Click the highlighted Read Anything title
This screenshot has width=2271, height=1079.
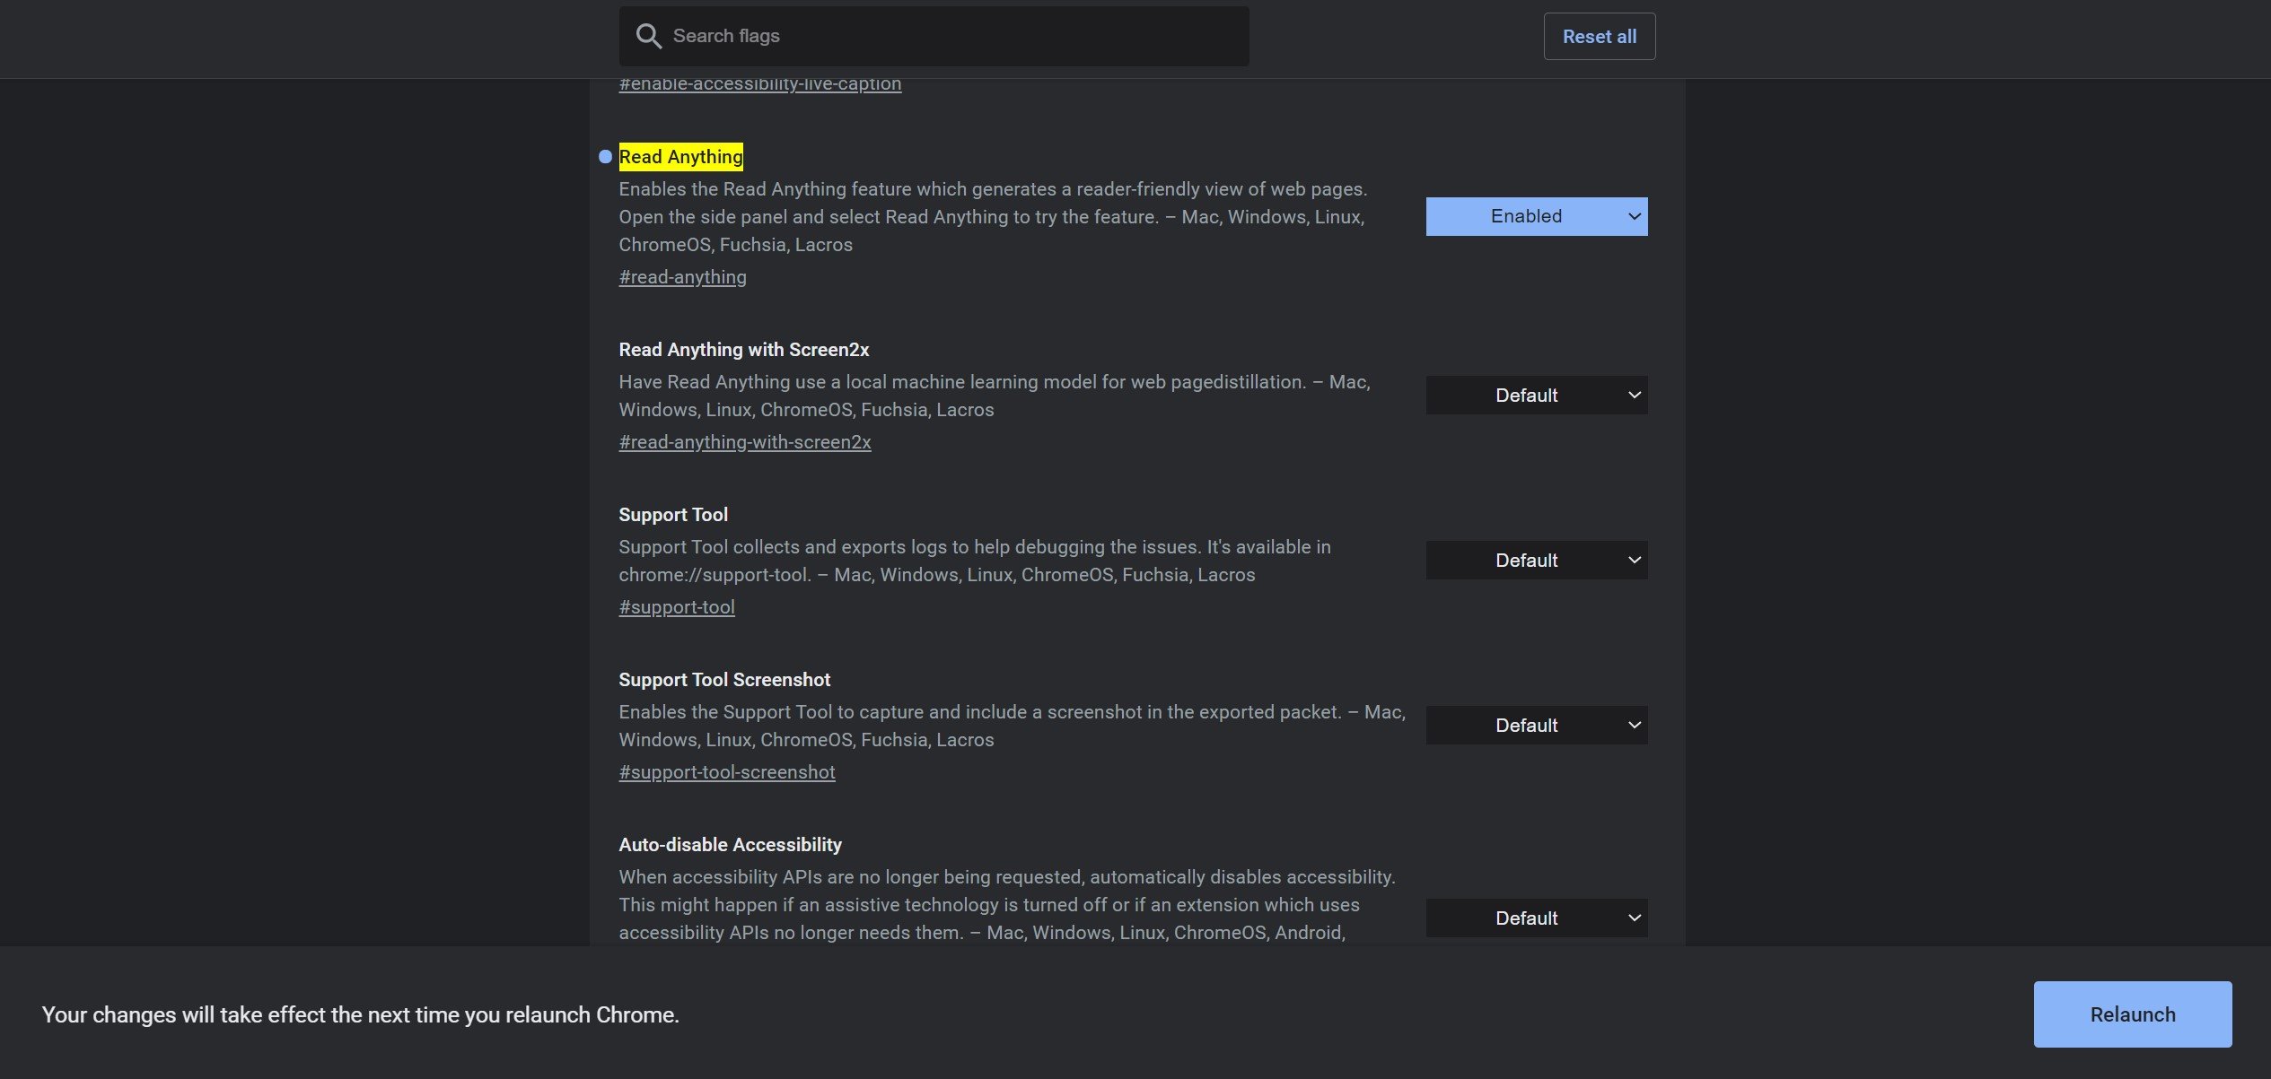pos(680,157)
